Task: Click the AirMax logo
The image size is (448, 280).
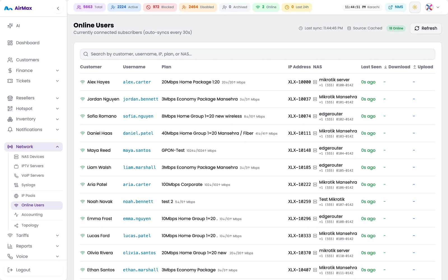Action: [18, 8]
